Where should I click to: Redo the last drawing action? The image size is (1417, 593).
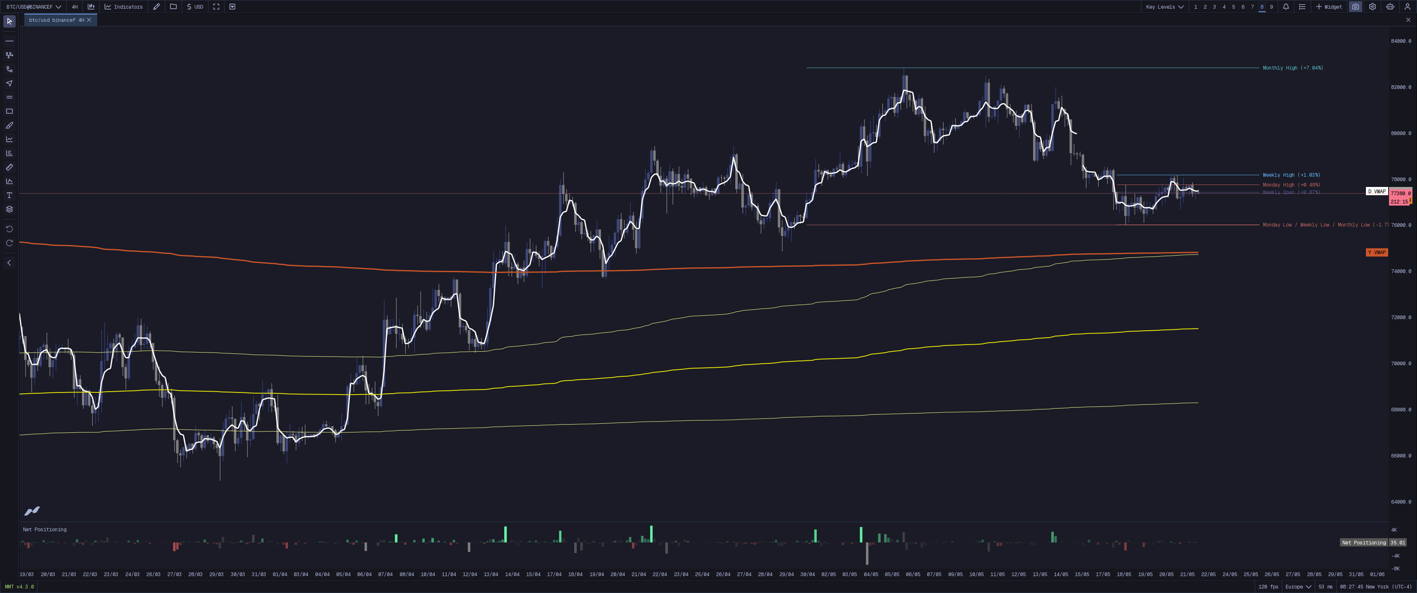point(9,243)
